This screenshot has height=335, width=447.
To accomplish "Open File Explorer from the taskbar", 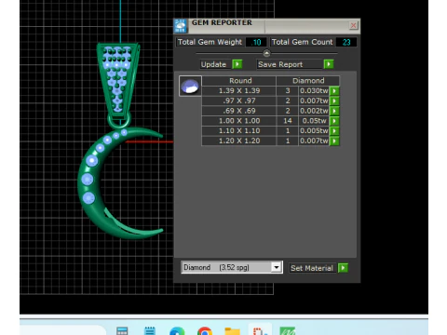I will click(232, 331).
